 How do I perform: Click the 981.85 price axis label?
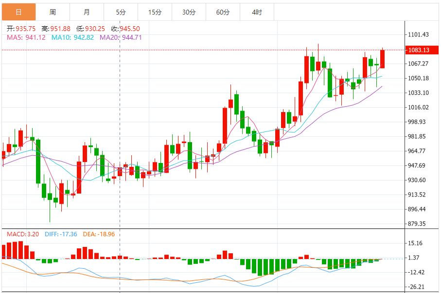point(417,136)
